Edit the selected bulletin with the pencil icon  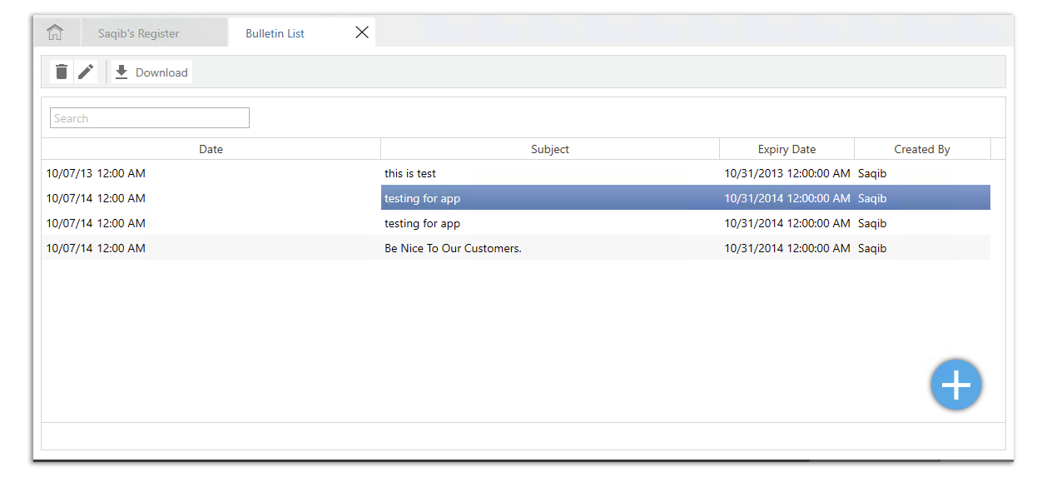tap(86, 72)
